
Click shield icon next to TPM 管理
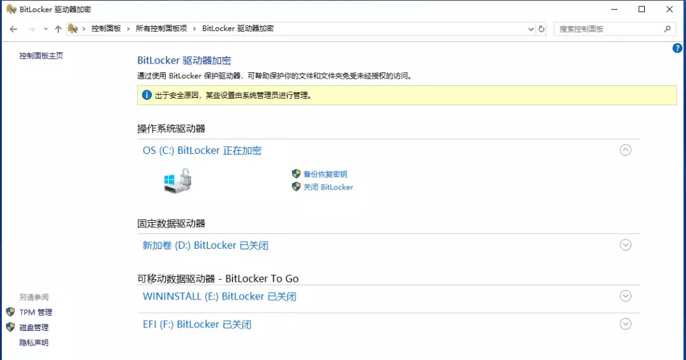click(11, 312)
